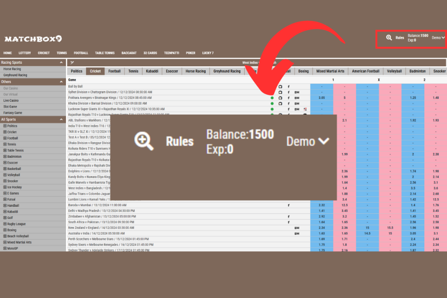Select draw lay odds 15.5 for New Zealand v England
Viewport: 447px width, 298px height.
390,228
